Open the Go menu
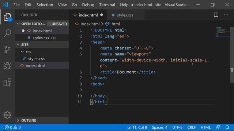234x131 pixels. (x=74, y=5)
